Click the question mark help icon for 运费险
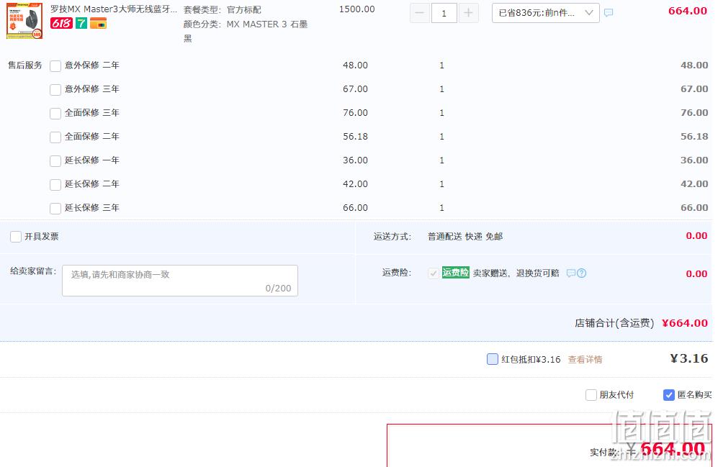The image size is (718, 467). click(582, 273)
